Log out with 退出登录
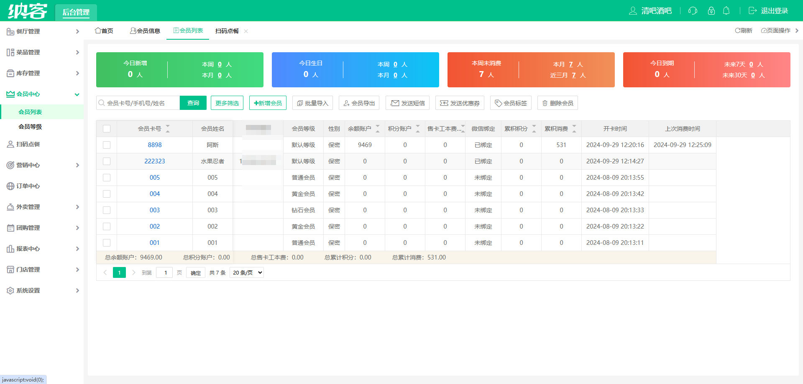Screen dimensions: 803x384 coord(768,11)
